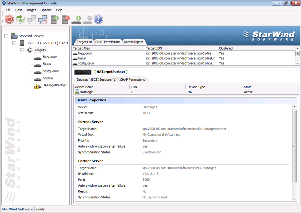The image size is (301, 213).
Task: Sort by Clustered column header
Action: 253,48
